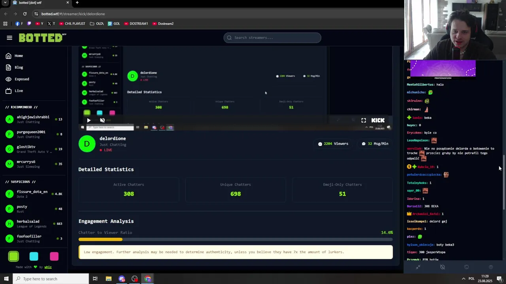Screen dimensions: 506x284
Task: Show hidden system tray icons chevron
Action: coord(463,279)
